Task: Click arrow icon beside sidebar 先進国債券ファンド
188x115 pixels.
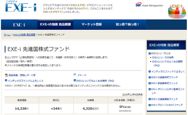Action: click(149, 99)
